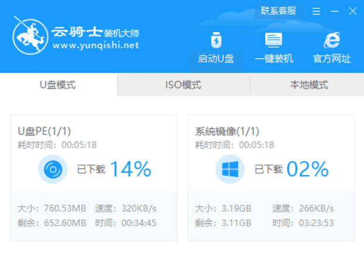The image size is (364, 280).
Task: Switch to 本地模式 tab
Action: click(308, 85)
